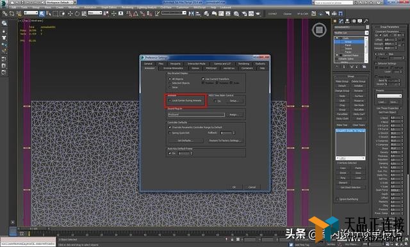Select the Move tool in main toolbar
Screen dimensions: 410x247
point(70,13)
